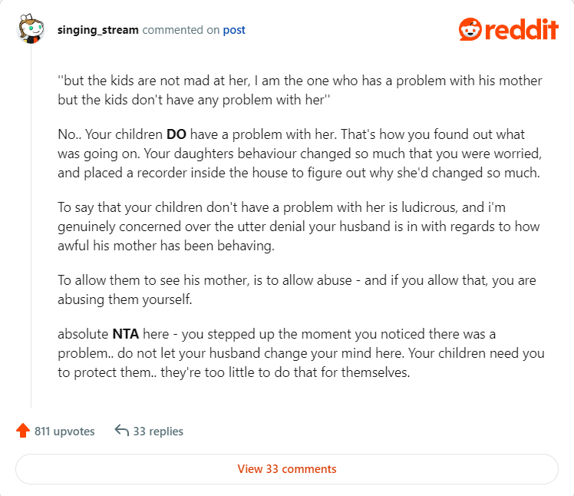This screenshot has height=496, width=574.
Task: Click the paragraph starting "No.. Your children"
Action: click(x=299, y=153)
